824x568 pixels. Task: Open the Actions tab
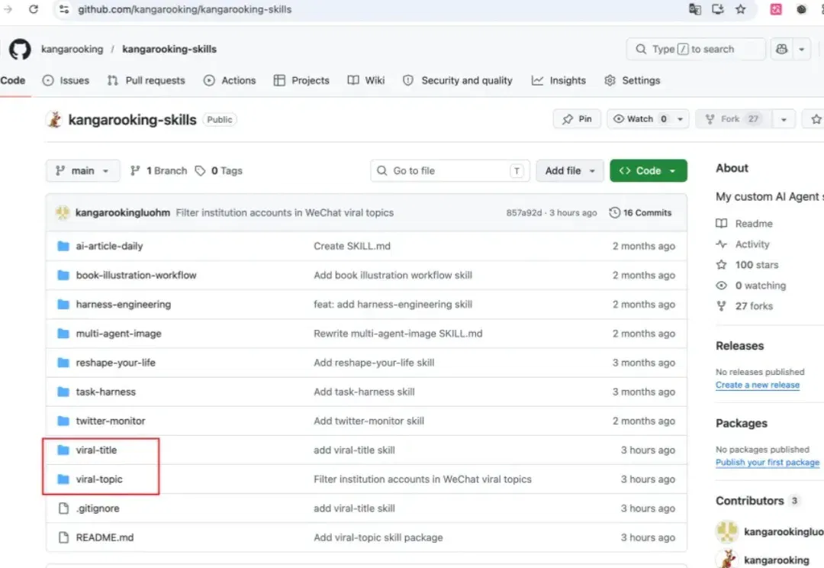[x=230, y=80]
